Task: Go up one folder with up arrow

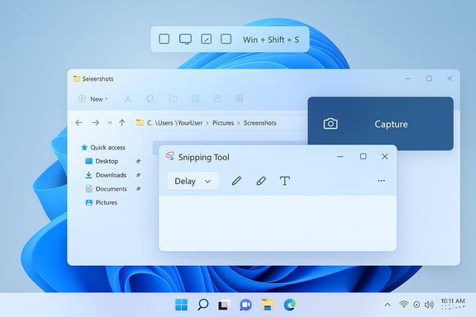Action: (x=122, y=122)
